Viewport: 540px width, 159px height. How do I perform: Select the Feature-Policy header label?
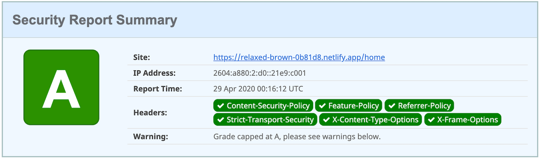(353, 106)
